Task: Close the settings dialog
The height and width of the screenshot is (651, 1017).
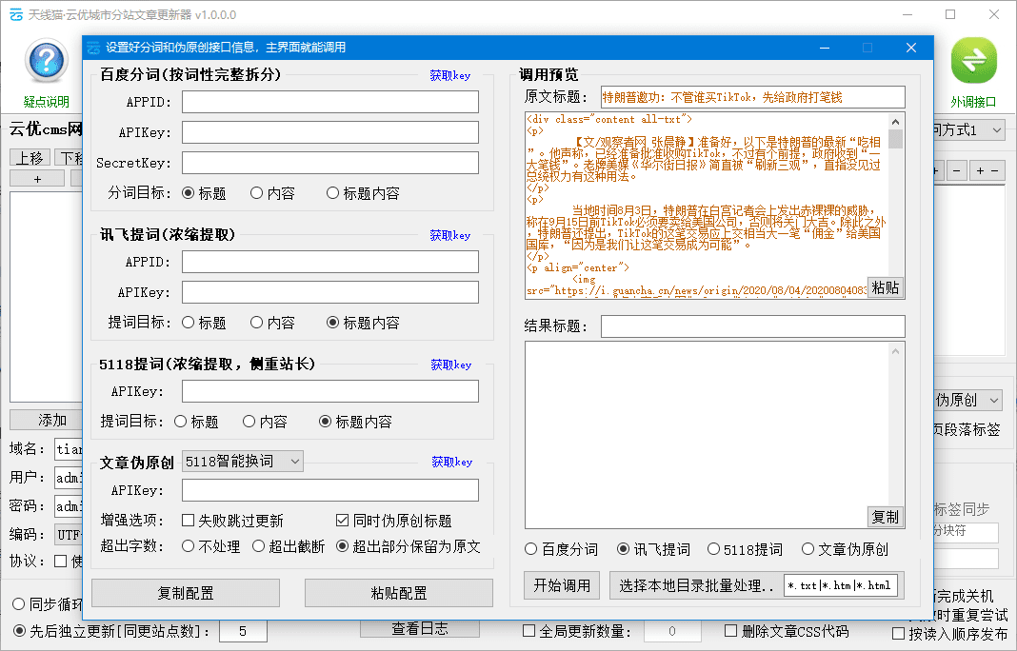Action: pyautogui.click(x=911, y=48)
